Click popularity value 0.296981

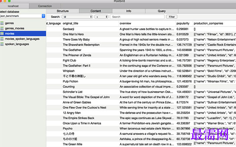tap(183, 29)
